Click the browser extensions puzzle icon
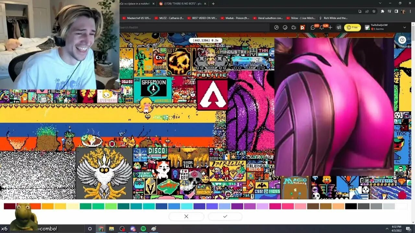This screenshot has height=233, width=415. click(383, 11)
